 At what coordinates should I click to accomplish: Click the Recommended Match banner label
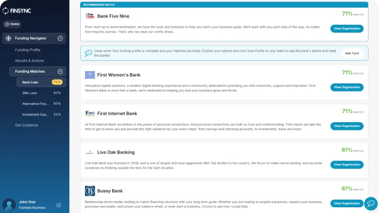(x=99, y=5)
